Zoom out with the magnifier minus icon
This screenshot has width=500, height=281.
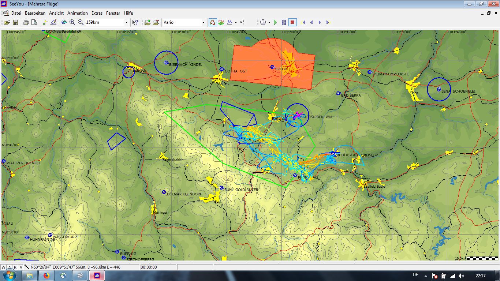[x=81, y=22]
